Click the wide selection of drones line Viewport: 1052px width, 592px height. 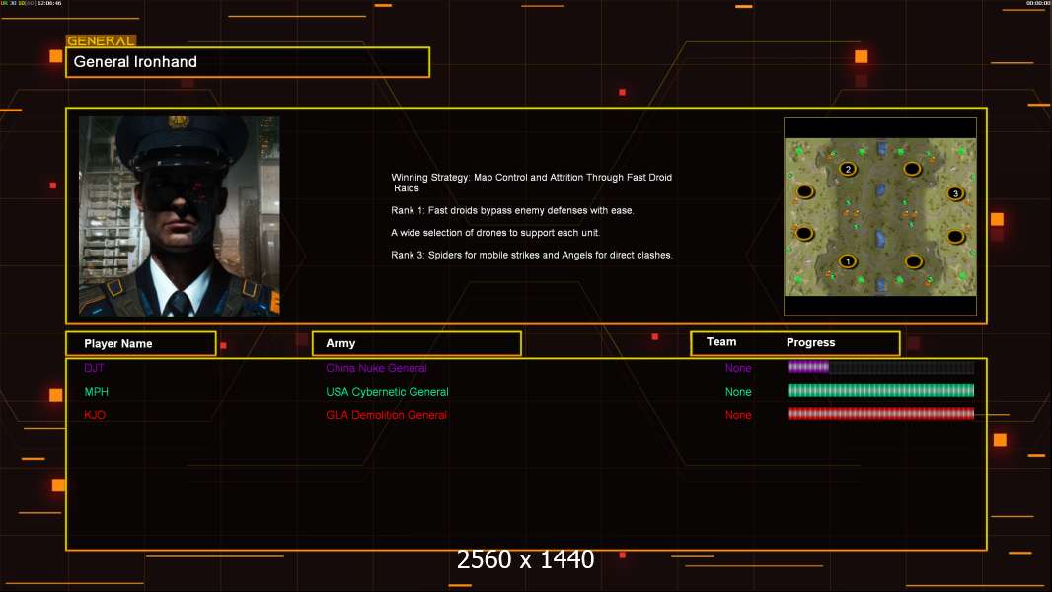click(x=495, y=233)
